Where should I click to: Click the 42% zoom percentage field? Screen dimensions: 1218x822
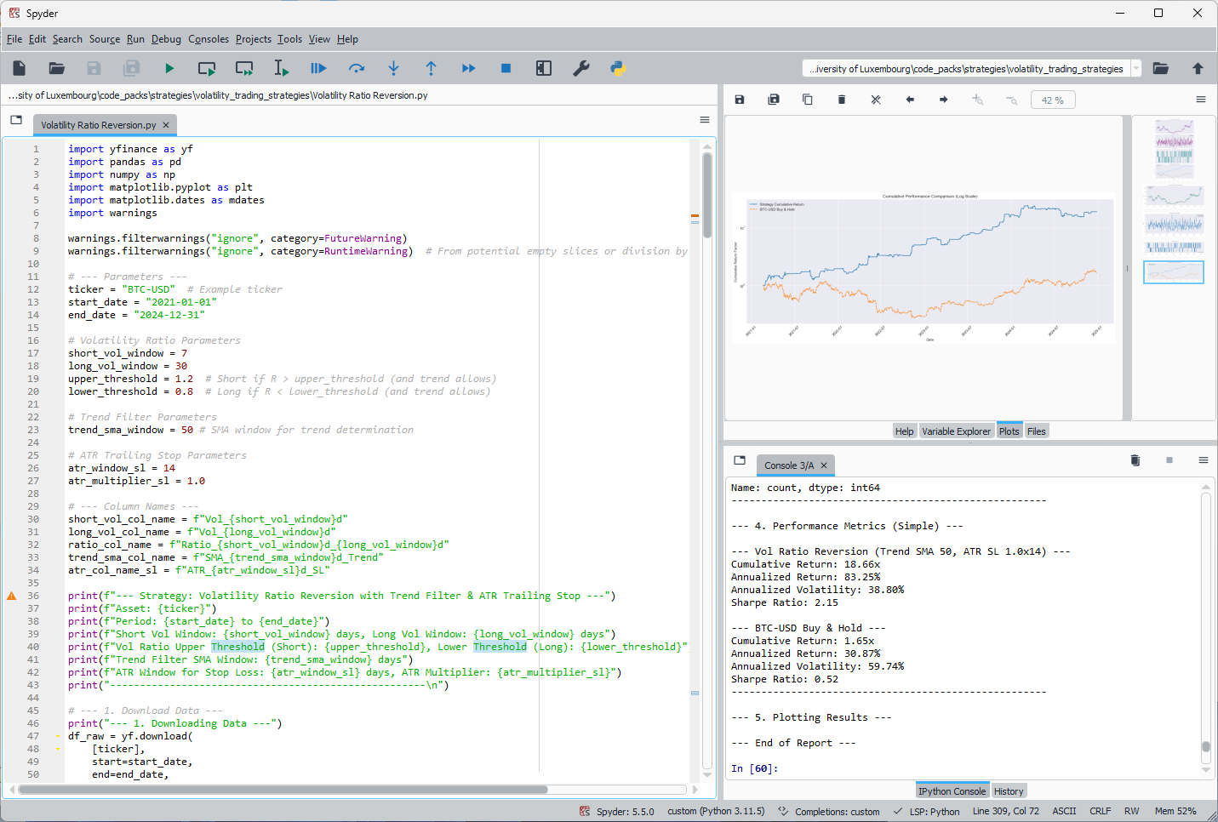[1053, 100]
